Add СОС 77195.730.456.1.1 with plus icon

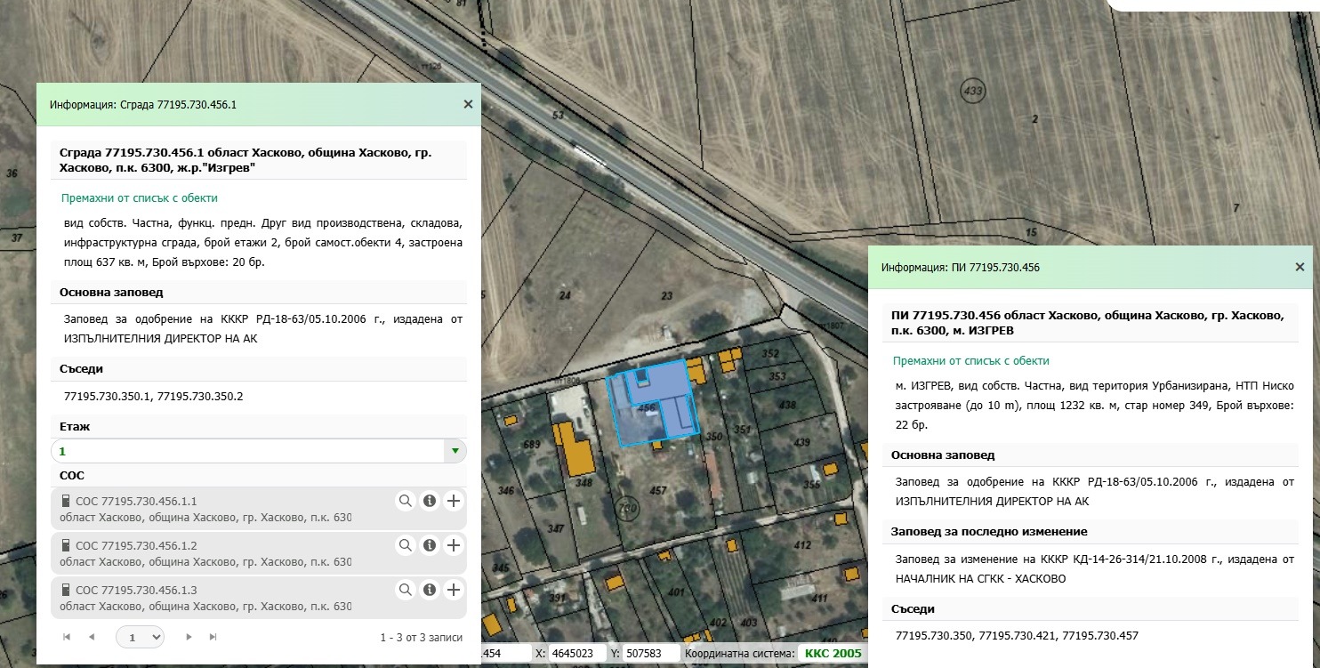[454, 501]
